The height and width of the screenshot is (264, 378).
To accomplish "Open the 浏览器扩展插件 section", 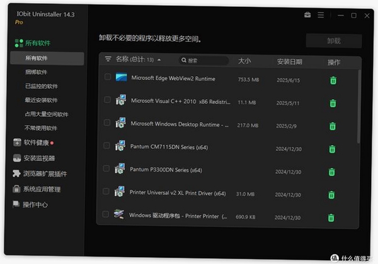I will [45, 173].
